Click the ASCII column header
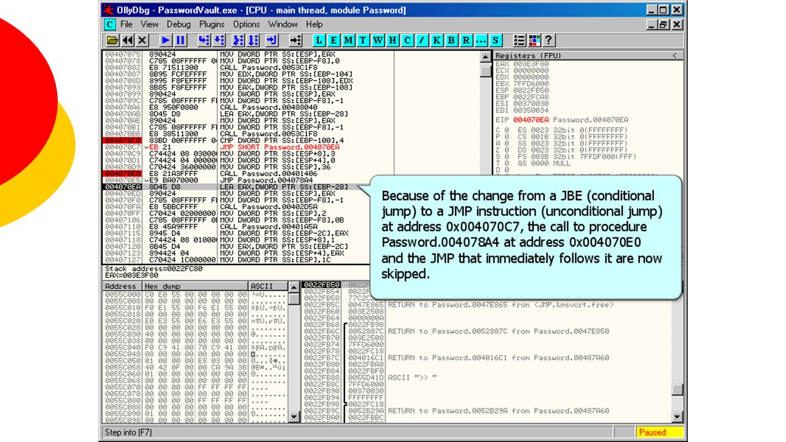 [268, 286]
